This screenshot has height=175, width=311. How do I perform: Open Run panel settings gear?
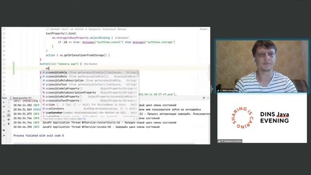204,98
